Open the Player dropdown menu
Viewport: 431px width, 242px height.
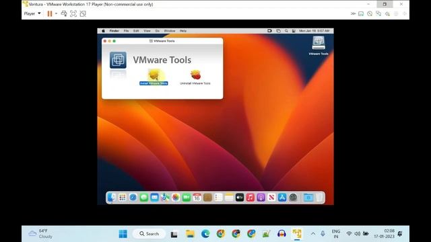[x=32, y=13]
